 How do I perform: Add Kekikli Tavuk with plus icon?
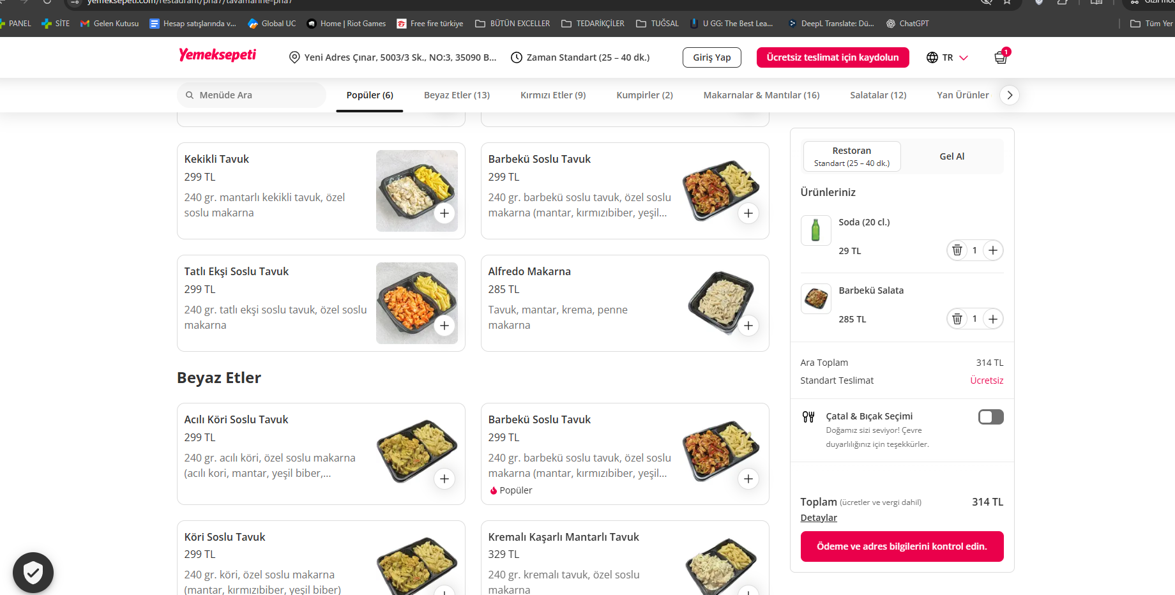coord(444,213)
